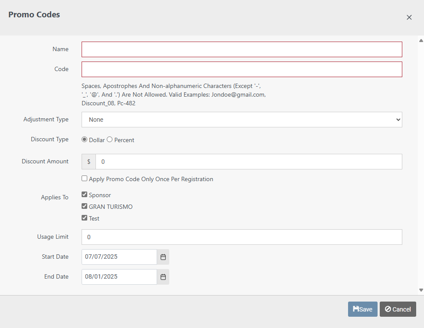Viewport: 424px width, 328px height.
Task: Uncheck the Sponsor checkbox
Action: pyautogui.click(x=85, y=195)
